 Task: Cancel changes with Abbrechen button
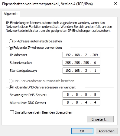(x=107, y=131)
